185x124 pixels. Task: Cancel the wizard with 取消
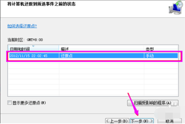[169, 121]
